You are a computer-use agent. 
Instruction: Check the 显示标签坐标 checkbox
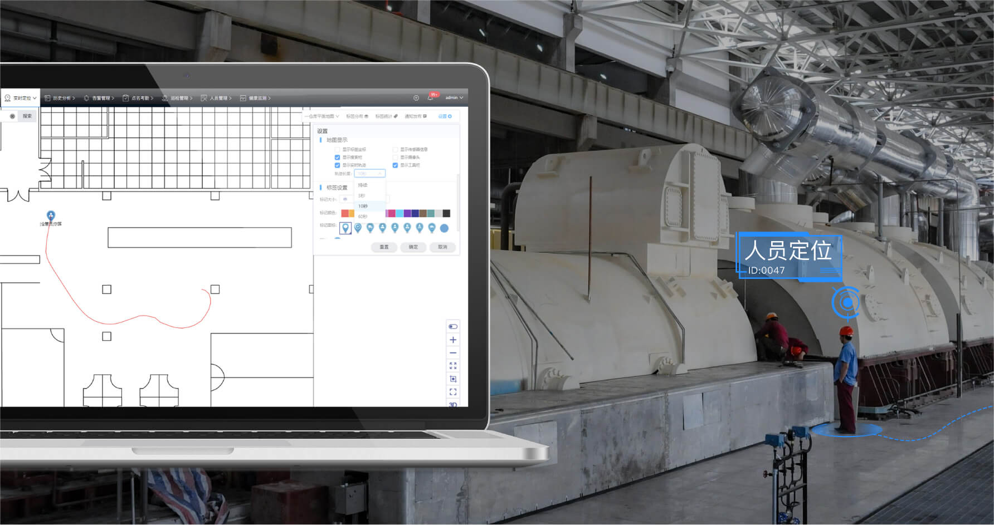(x=337, y=150)
